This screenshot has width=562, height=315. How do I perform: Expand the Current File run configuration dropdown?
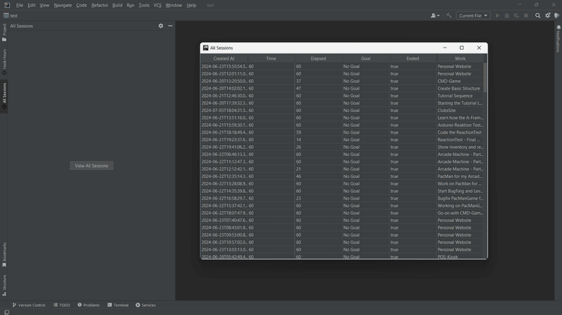point(473,16)
